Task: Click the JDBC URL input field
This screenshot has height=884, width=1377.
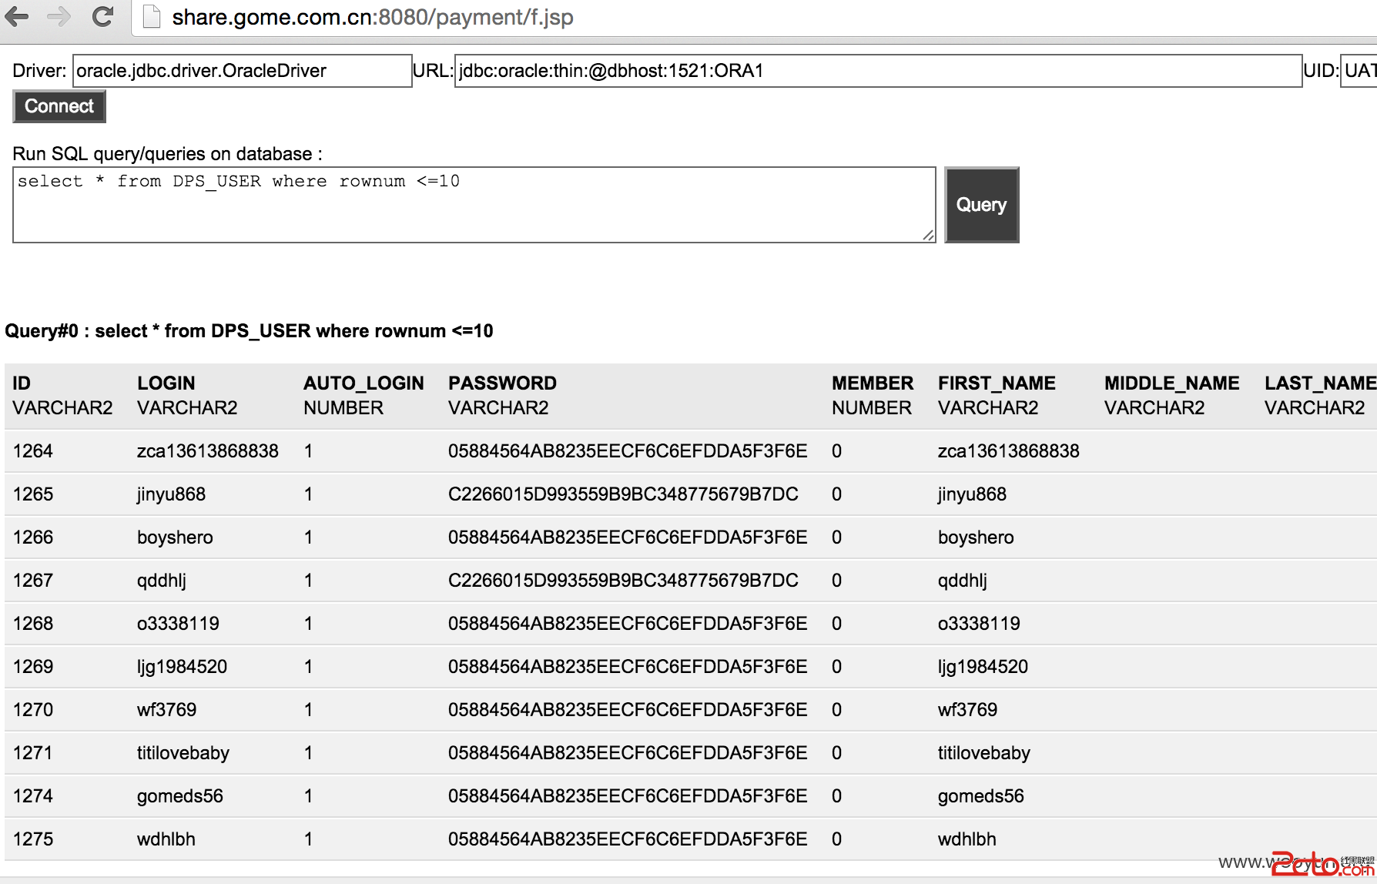Action: 878,71
